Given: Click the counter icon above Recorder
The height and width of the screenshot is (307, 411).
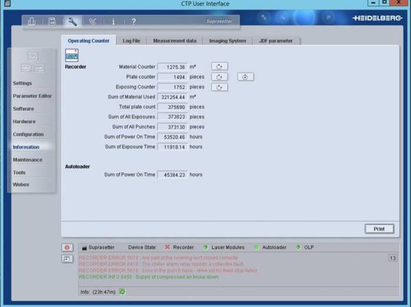Looking at the screenshot, I should tap(72, 55).
